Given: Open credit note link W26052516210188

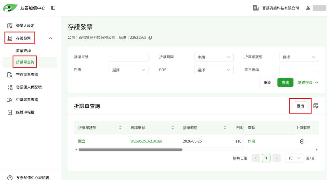Looking at the screenshot, I should (x=146, y=141).
